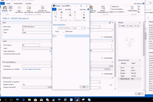Open the Store icon in the taskbar
The image size is (153, 102).
click(x=35, y=100)
